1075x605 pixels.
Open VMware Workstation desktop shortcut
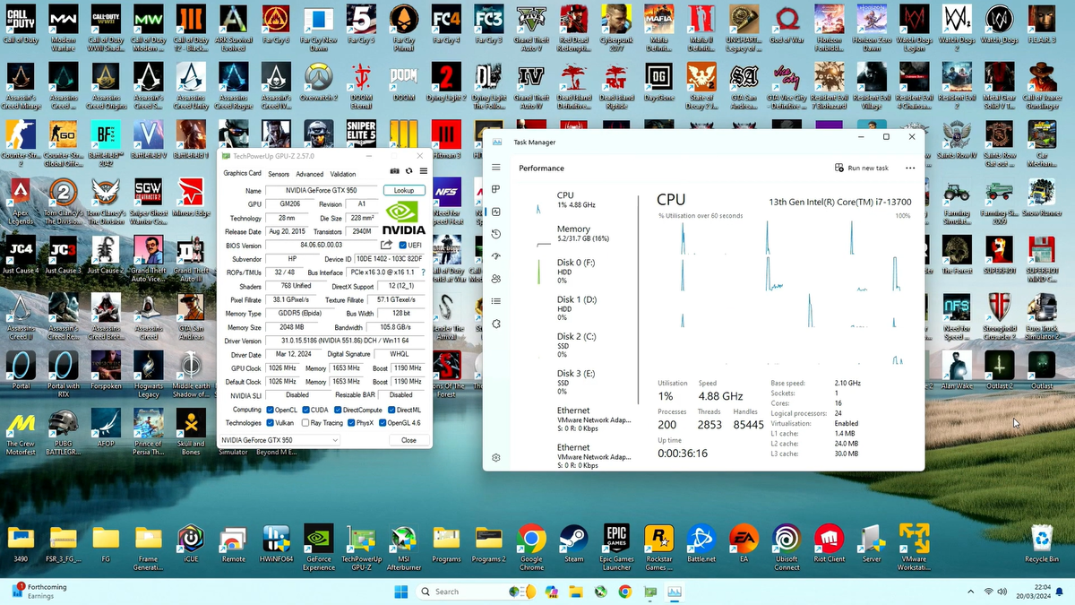point(914,547)
